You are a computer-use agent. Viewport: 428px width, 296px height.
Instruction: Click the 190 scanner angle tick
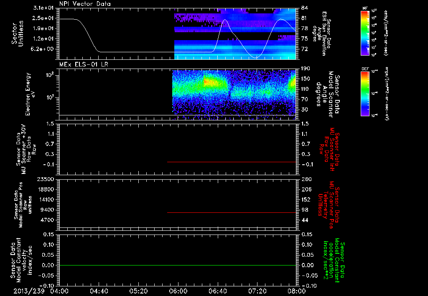(x=306, y=68)
